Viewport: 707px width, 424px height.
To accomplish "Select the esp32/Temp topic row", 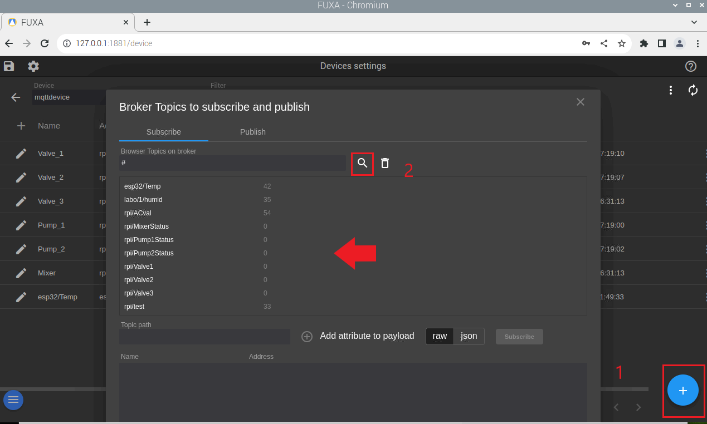I will tap(143, 186).
